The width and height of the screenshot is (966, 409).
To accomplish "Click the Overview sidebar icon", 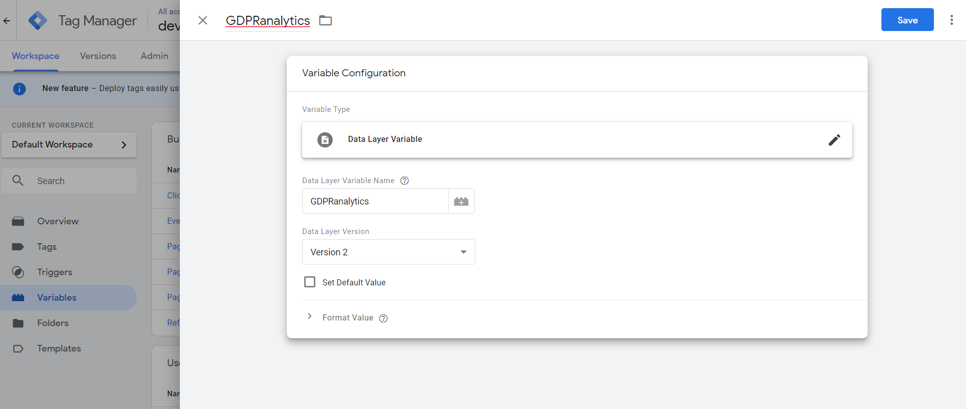I will 18,221.
